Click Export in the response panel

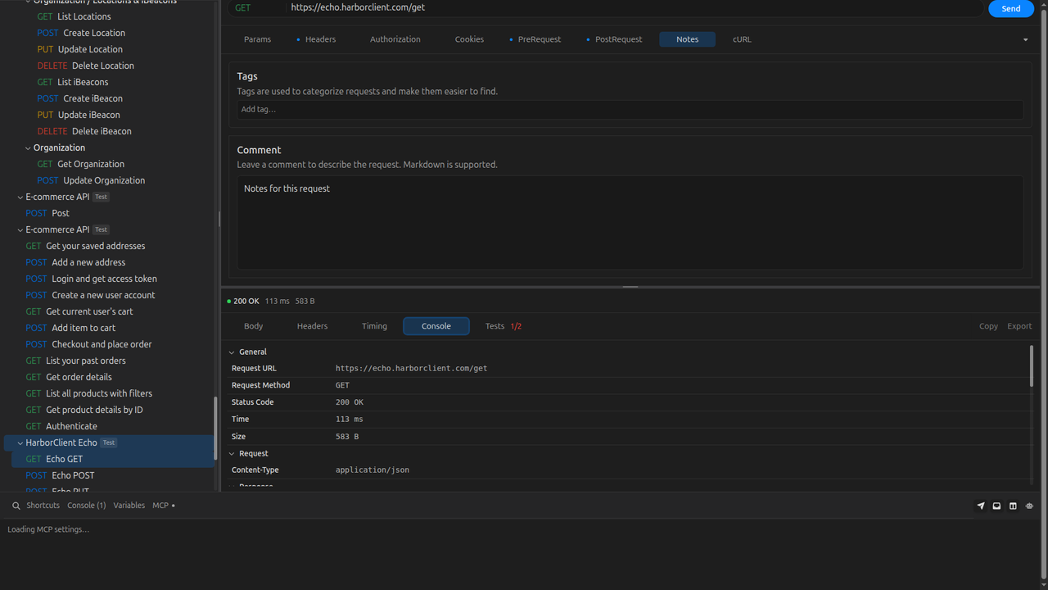1019,326
